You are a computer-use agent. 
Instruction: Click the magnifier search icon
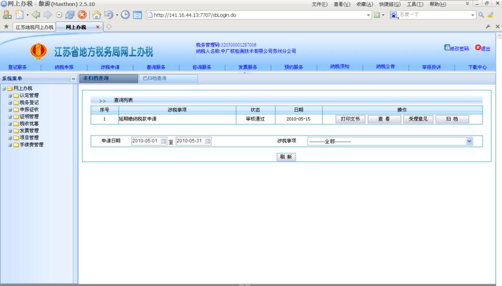pos(481,15)
